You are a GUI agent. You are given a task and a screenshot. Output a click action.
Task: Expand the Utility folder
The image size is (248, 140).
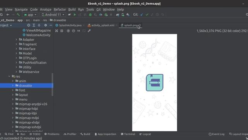tap(16, 67)
